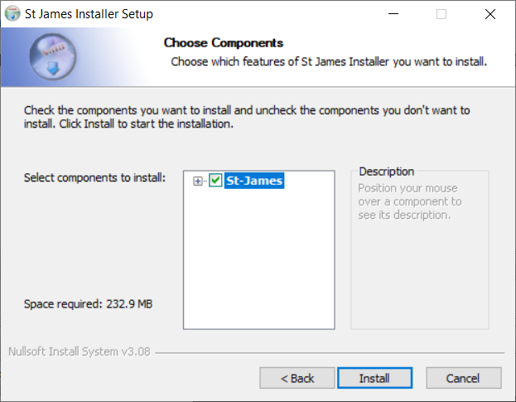Click the "Space required: 232.9 MB" text

tap(88, 303)
